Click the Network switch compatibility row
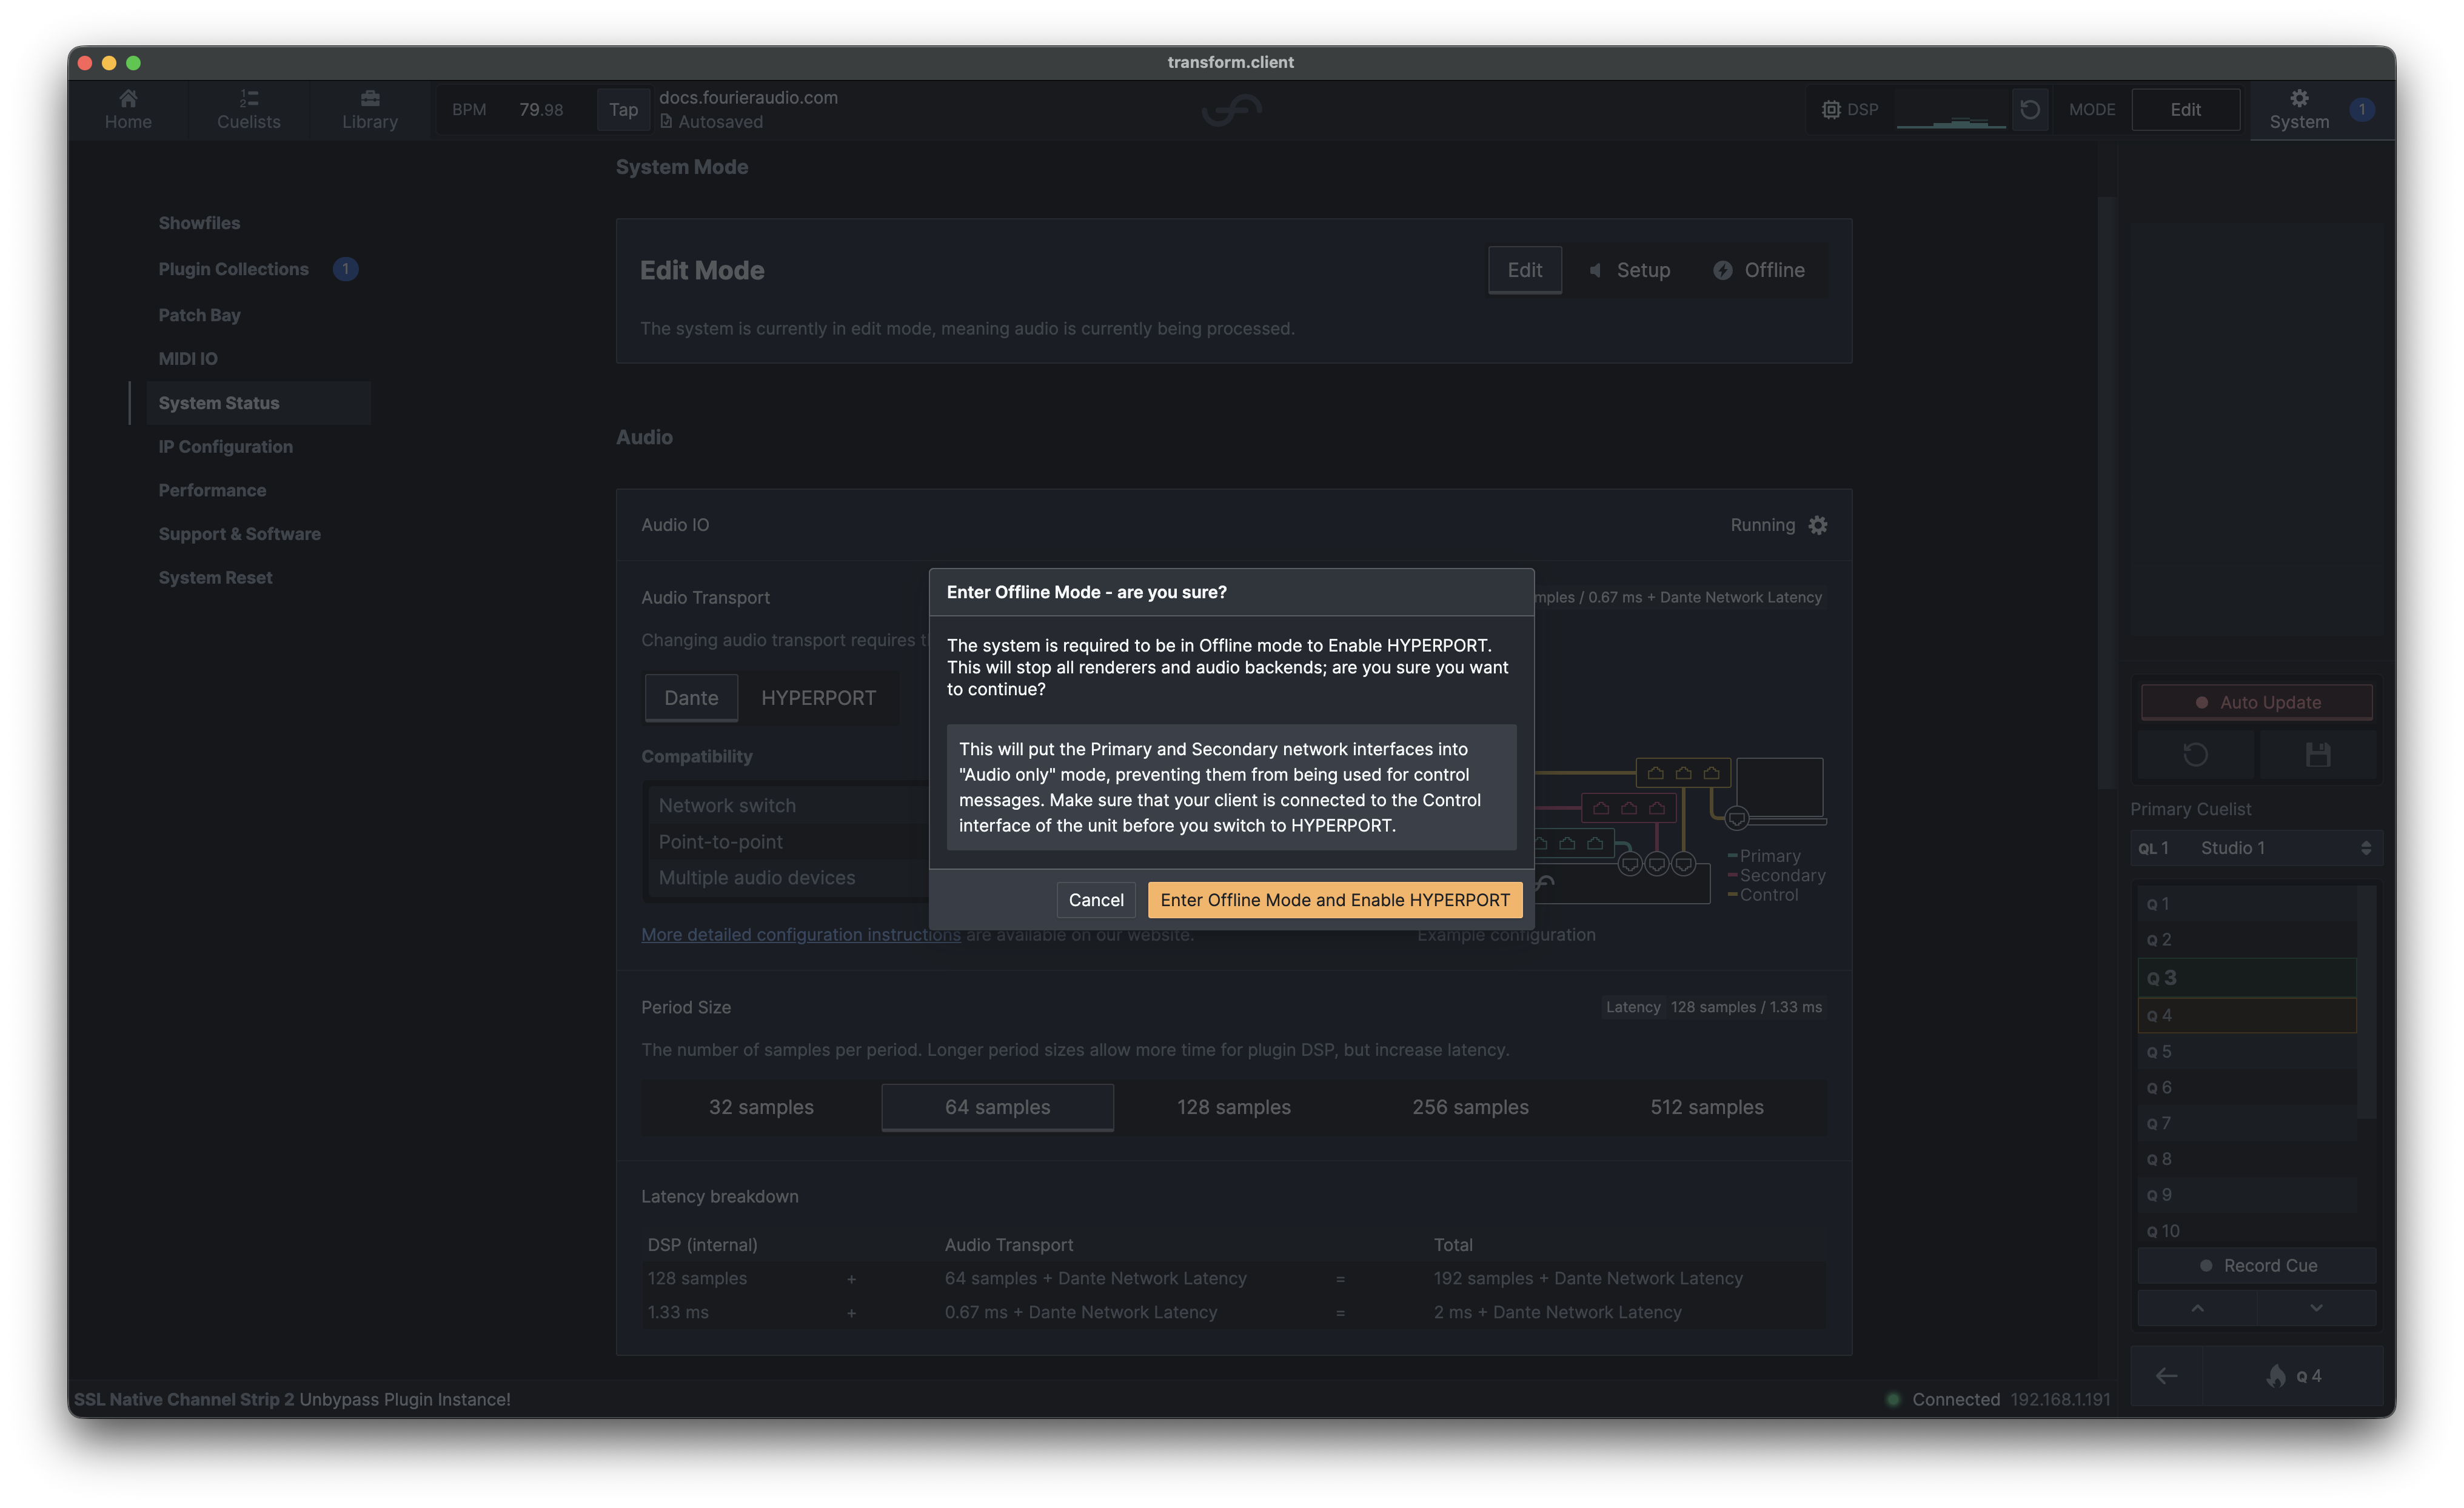 tap(788, 806)
